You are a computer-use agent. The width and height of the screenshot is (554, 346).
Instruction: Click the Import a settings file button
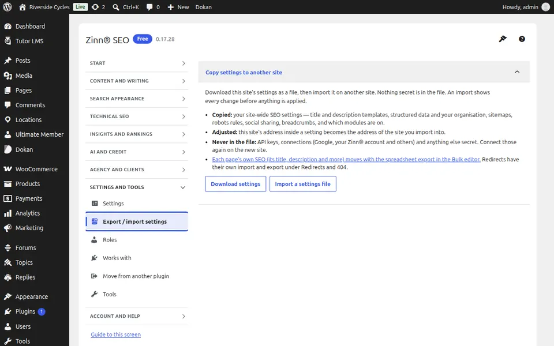[303, 184]
